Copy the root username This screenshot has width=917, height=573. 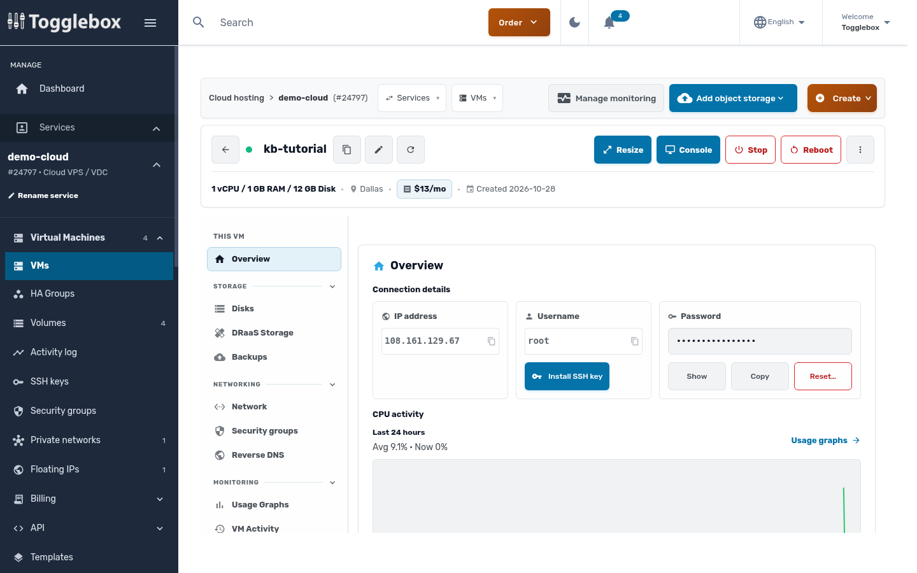click(x=635, y=341)
